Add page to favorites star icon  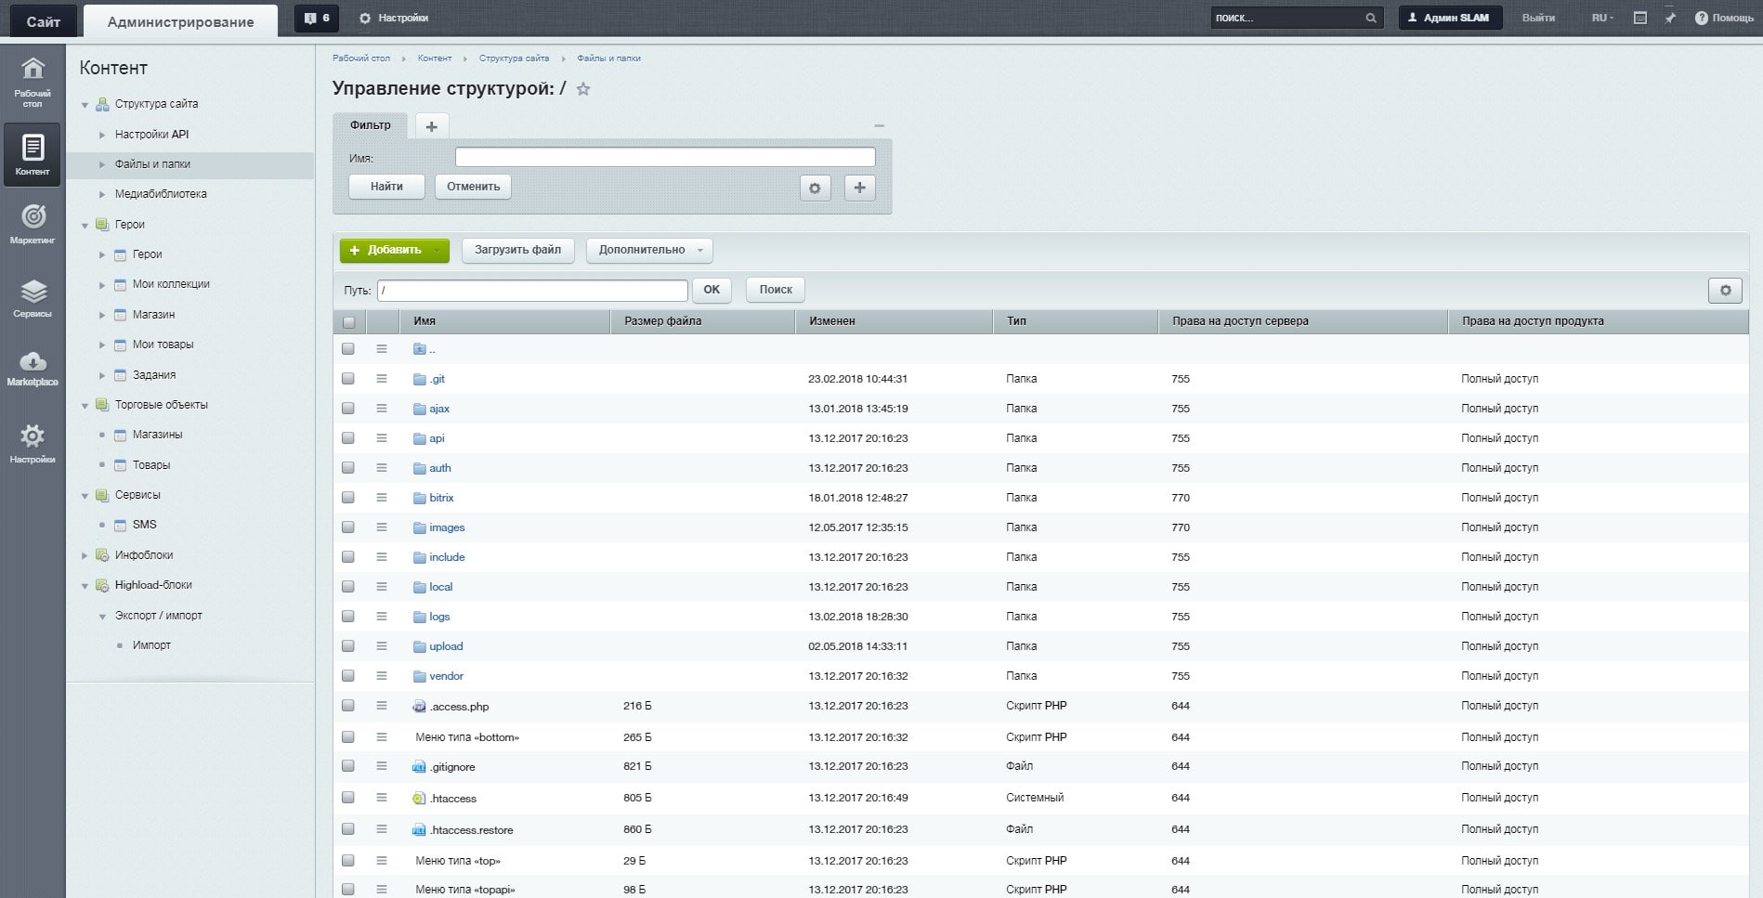[583, 89]
